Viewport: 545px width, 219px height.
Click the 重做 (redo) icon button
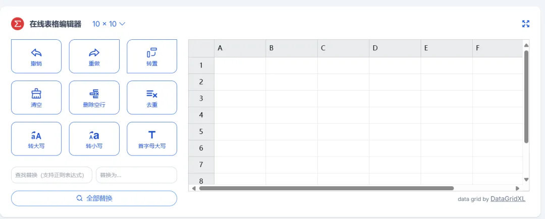click(94, 56)
